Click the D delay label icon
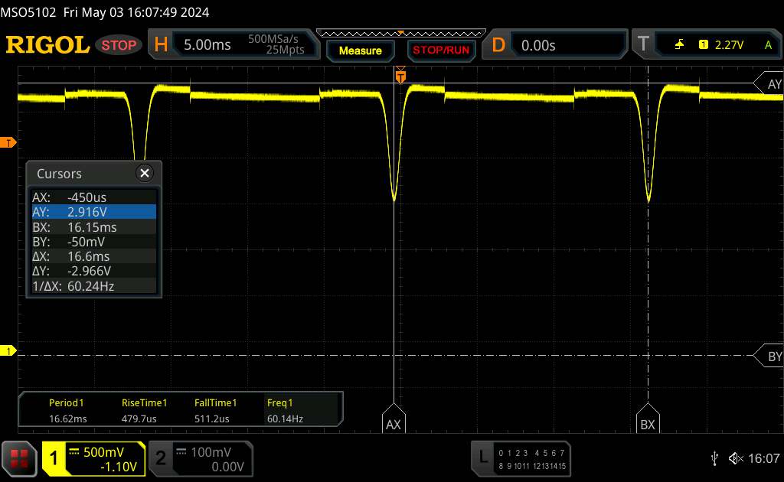This screenshot has width=784, height=482. click(x=498, y=45)
